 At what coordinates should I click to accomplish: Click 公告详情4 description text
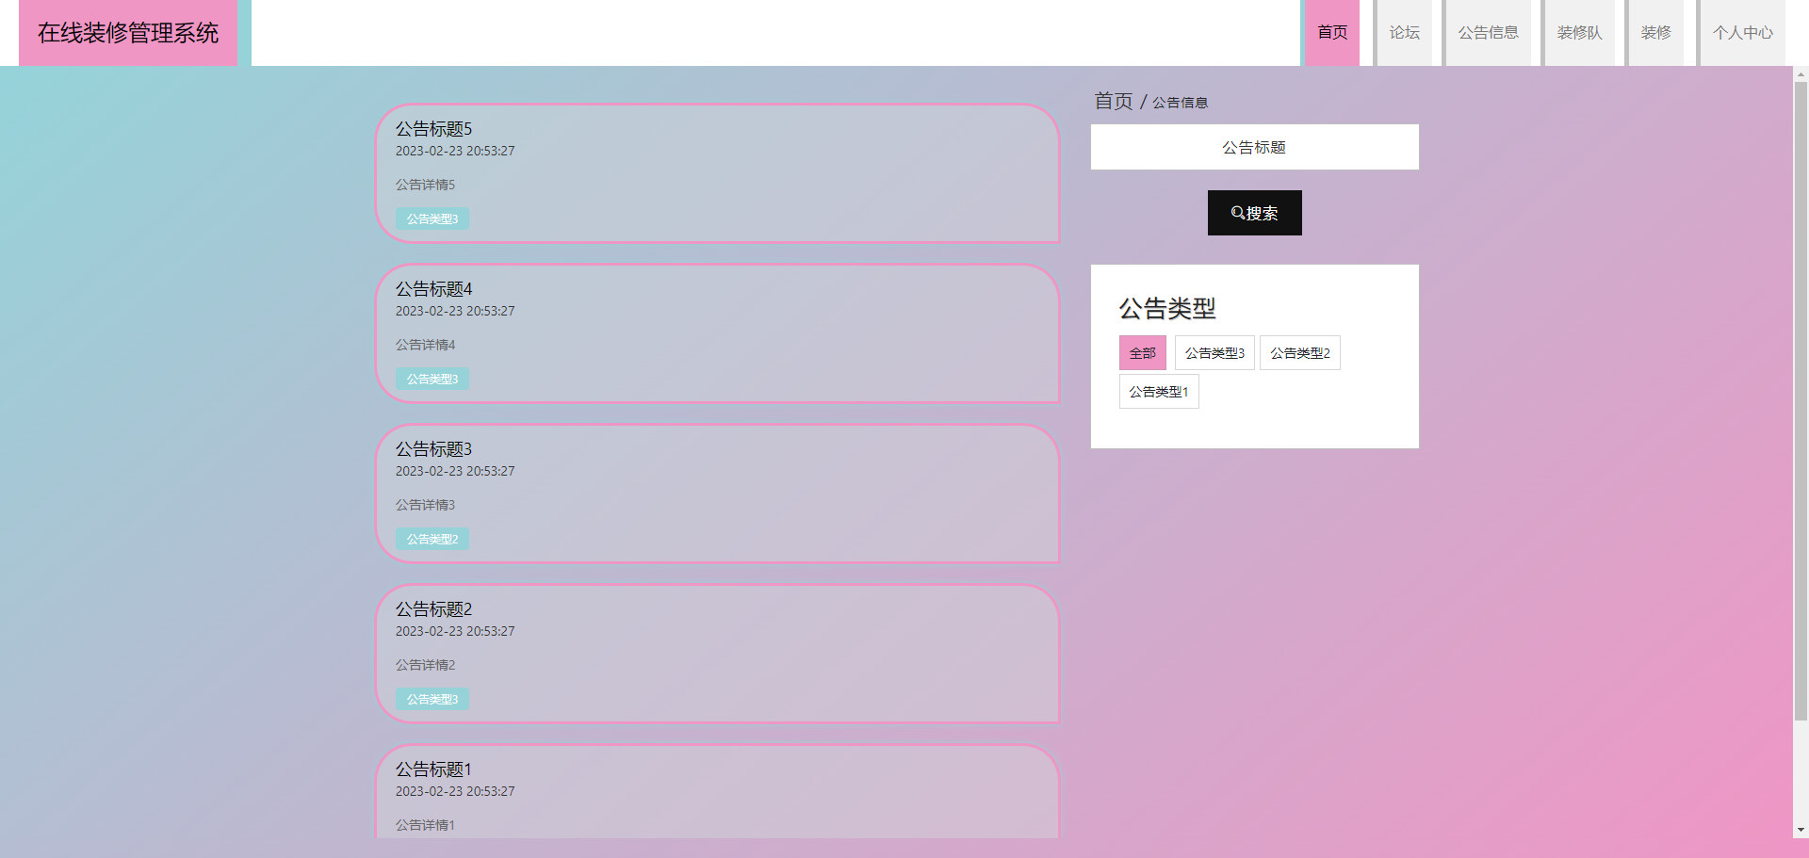pyautogui.click(x=425, y=345)
